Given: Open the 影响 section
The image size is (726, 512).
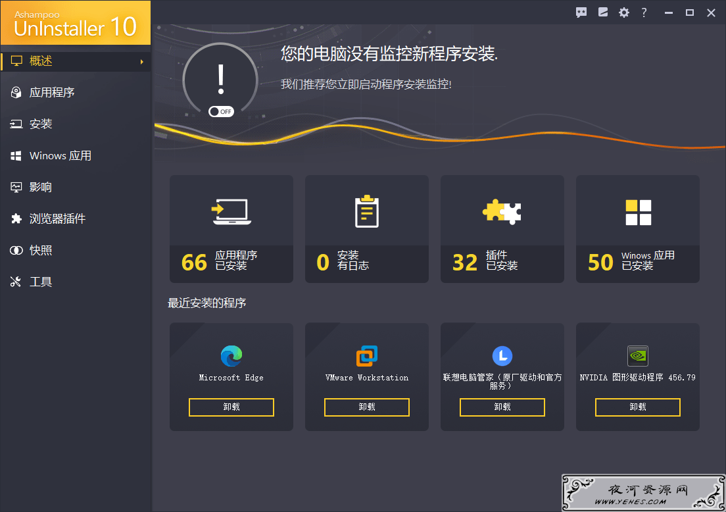Looking at the screenshot, I should click(76, 187).
